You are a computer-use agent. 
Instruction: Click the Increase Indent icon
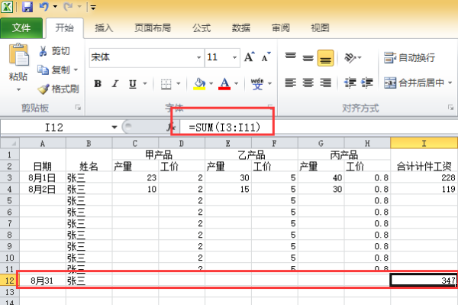[367, 83]
